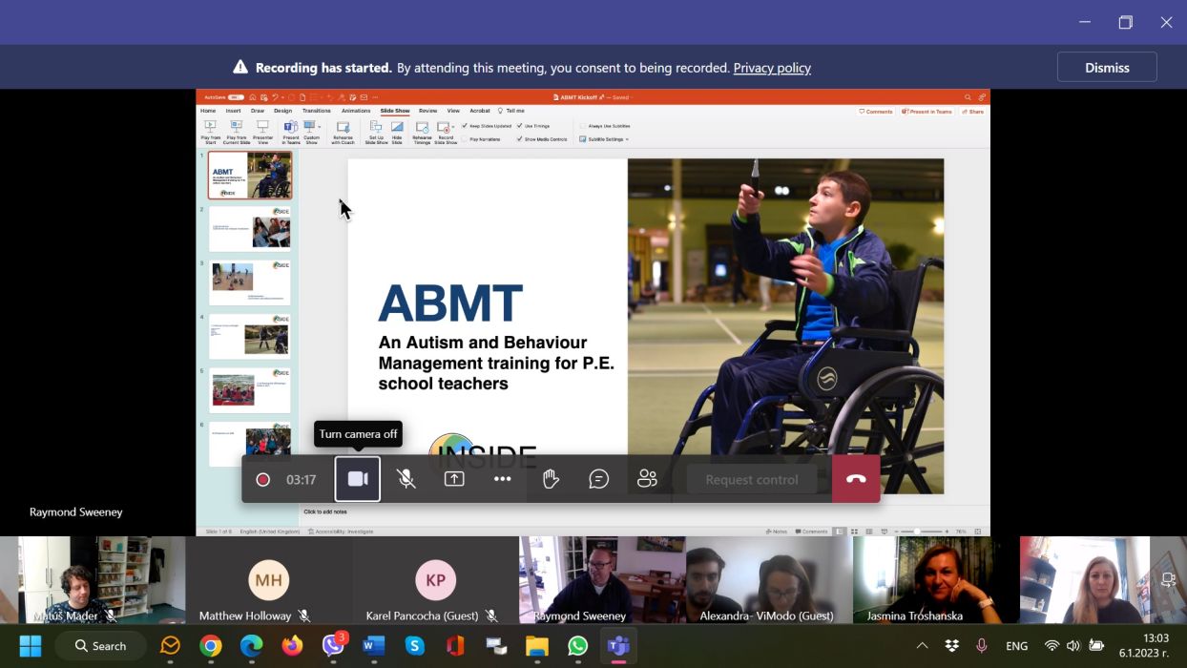The height and width of the screenshot is (668, 1187).
Task: Unmute the microphone in meeting controls
Action: pyautogui.click(x=406, y=479)
